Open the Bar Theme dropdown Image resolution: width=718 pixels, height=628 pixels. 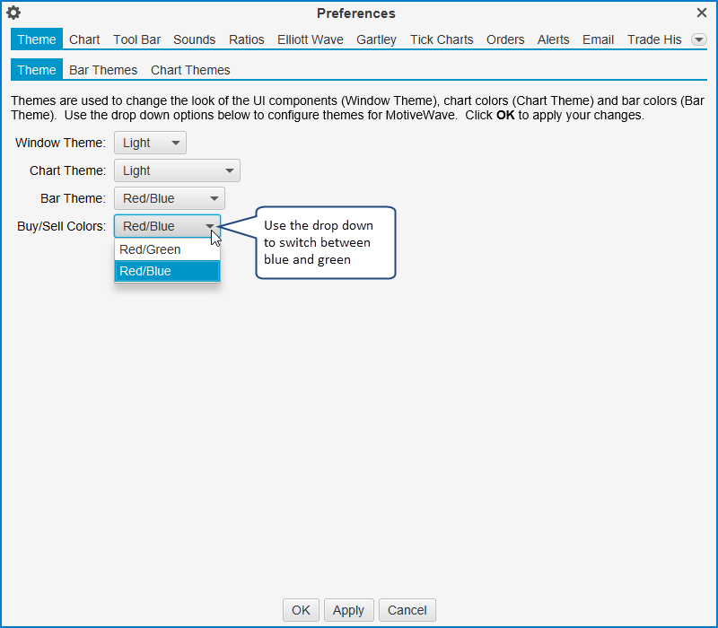tap(169, 198)
